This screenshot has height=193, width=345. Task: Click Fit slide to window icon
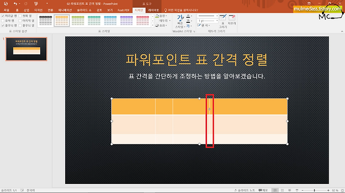tap(342, 190)
